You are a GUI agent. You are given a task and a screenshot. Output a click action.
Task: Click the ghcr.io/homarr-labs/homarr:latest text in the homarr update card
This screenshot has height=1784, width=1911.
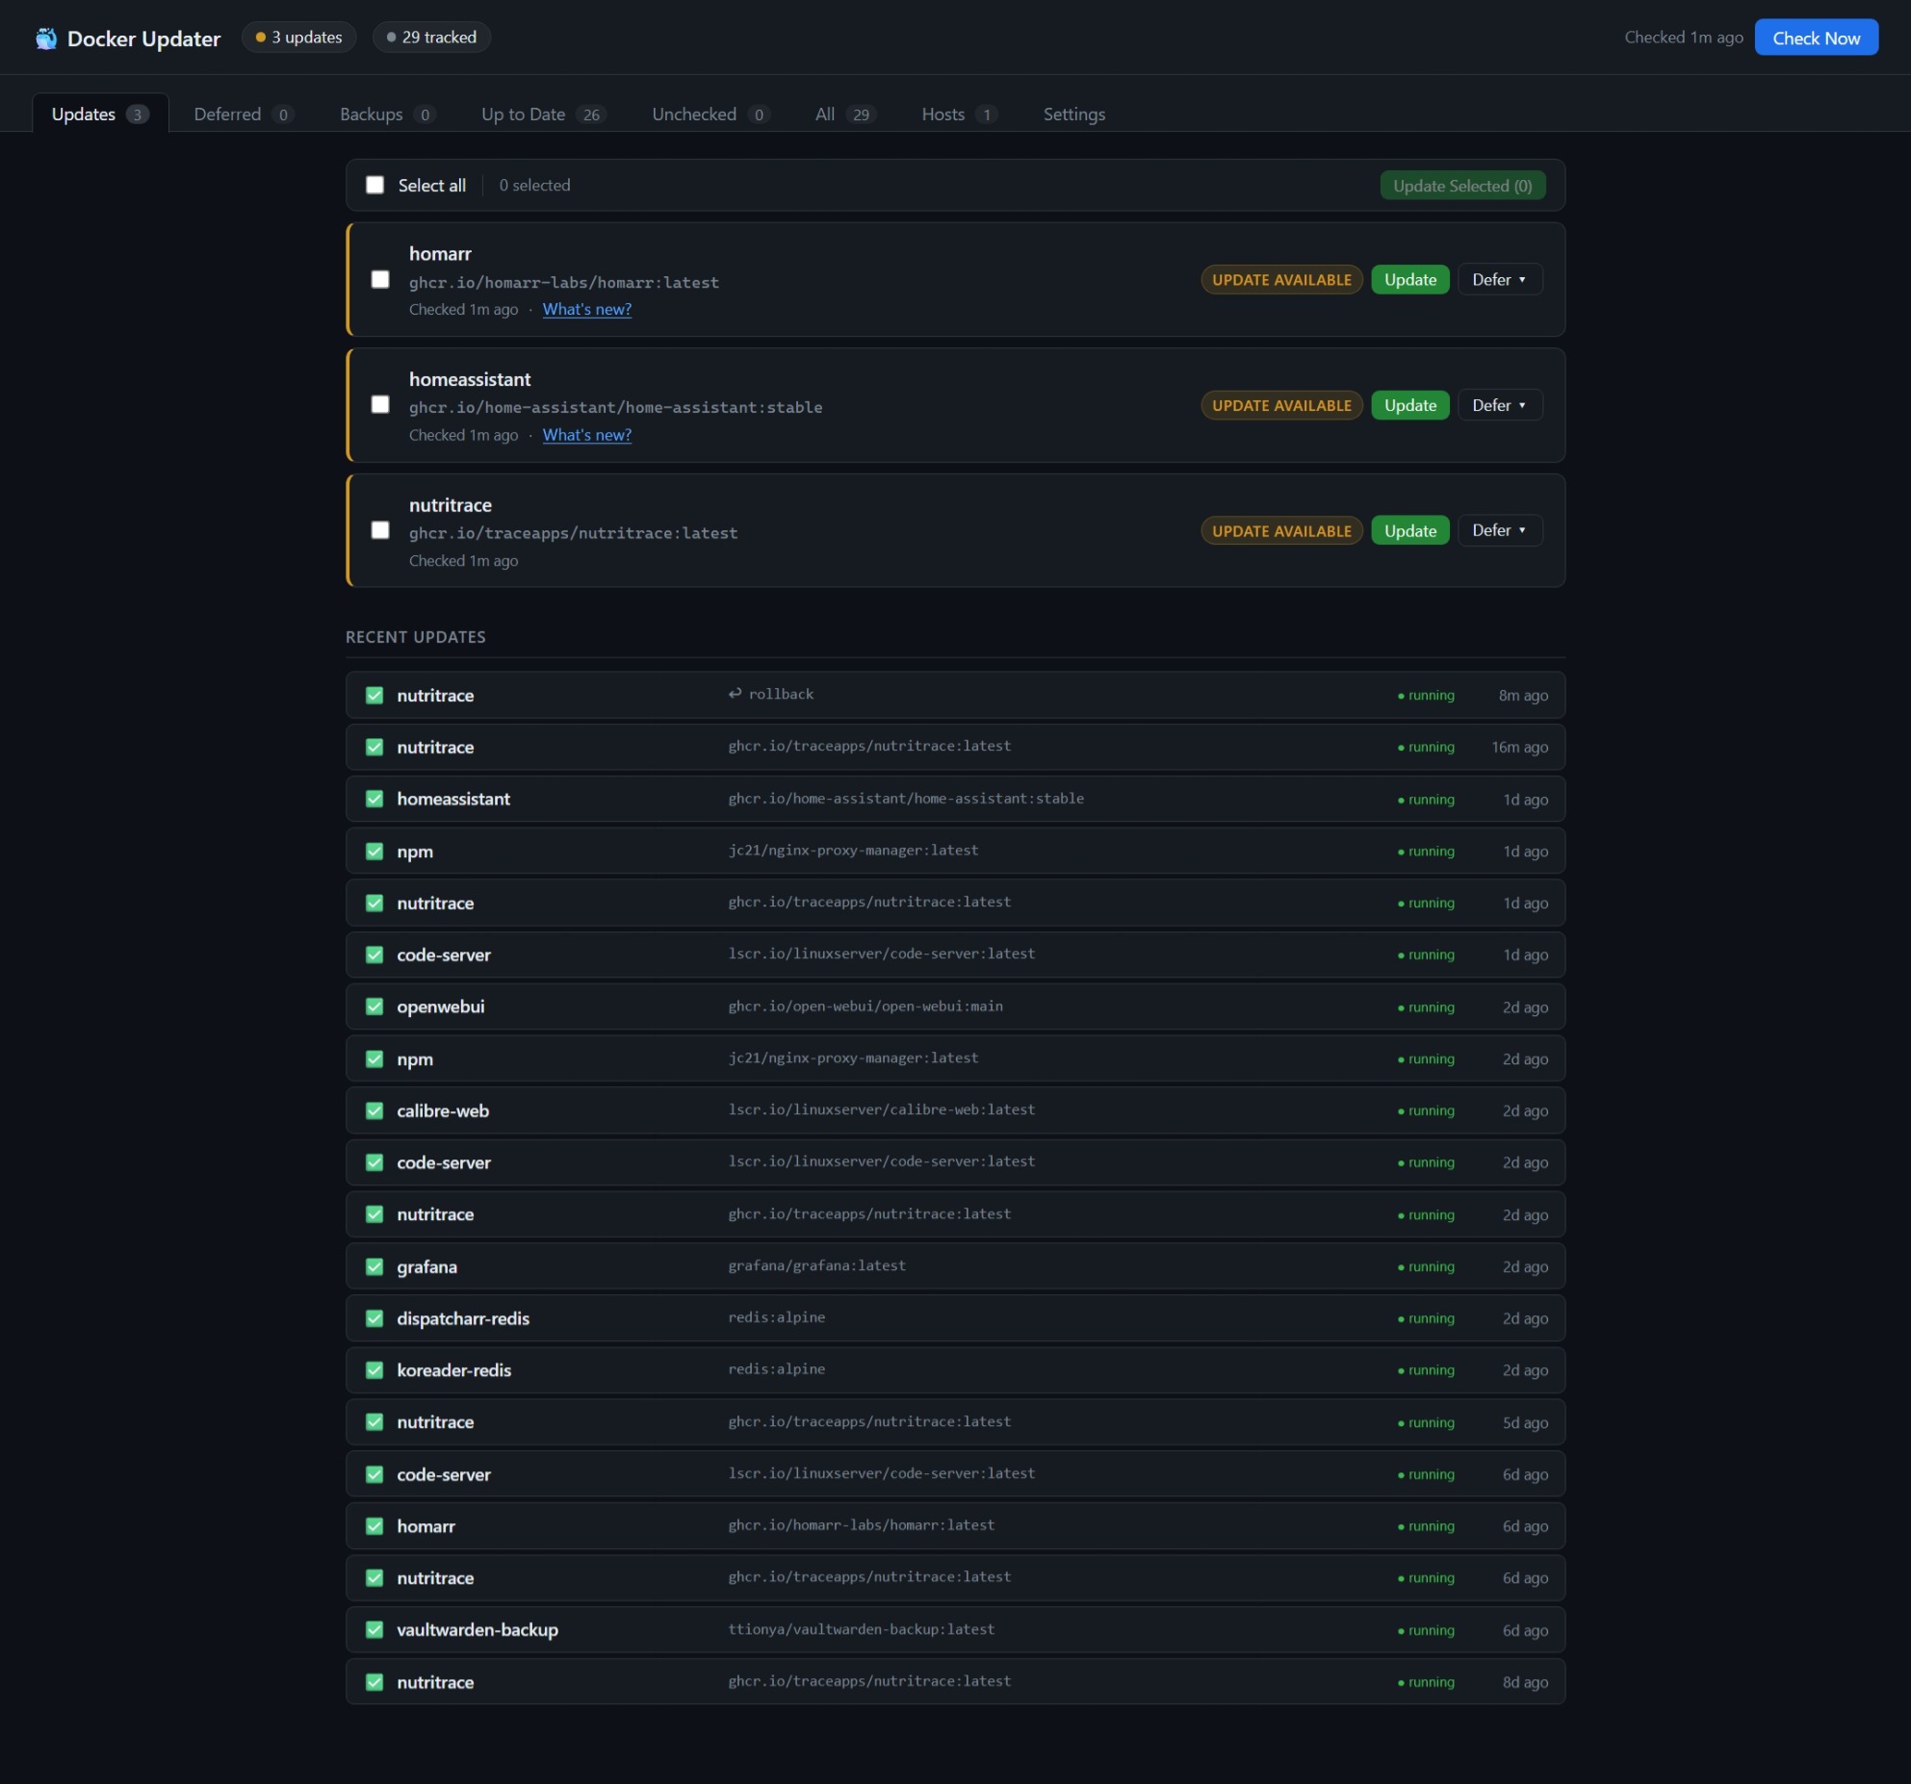tap(564, 282)
